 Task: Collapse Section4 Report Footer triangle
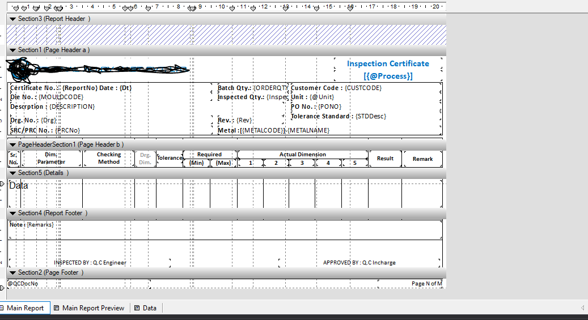(x=12, y=213)
